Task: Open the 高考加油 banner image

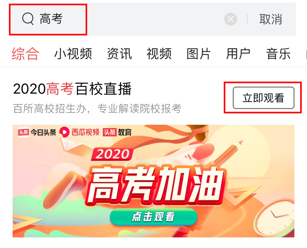Action: click(x=153, y=181)
